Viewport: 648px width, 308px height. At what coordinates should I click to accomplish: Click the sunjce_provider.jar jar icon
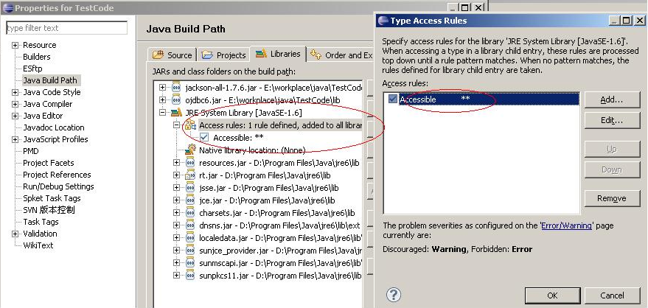(190, 251)
